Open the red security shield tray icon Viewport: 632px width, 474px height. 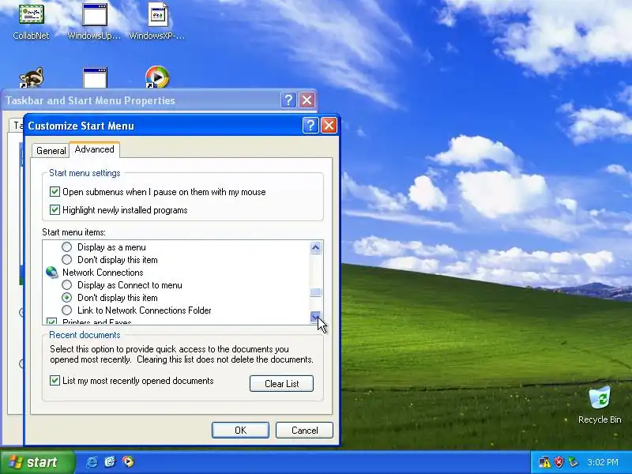pos(559,462)
